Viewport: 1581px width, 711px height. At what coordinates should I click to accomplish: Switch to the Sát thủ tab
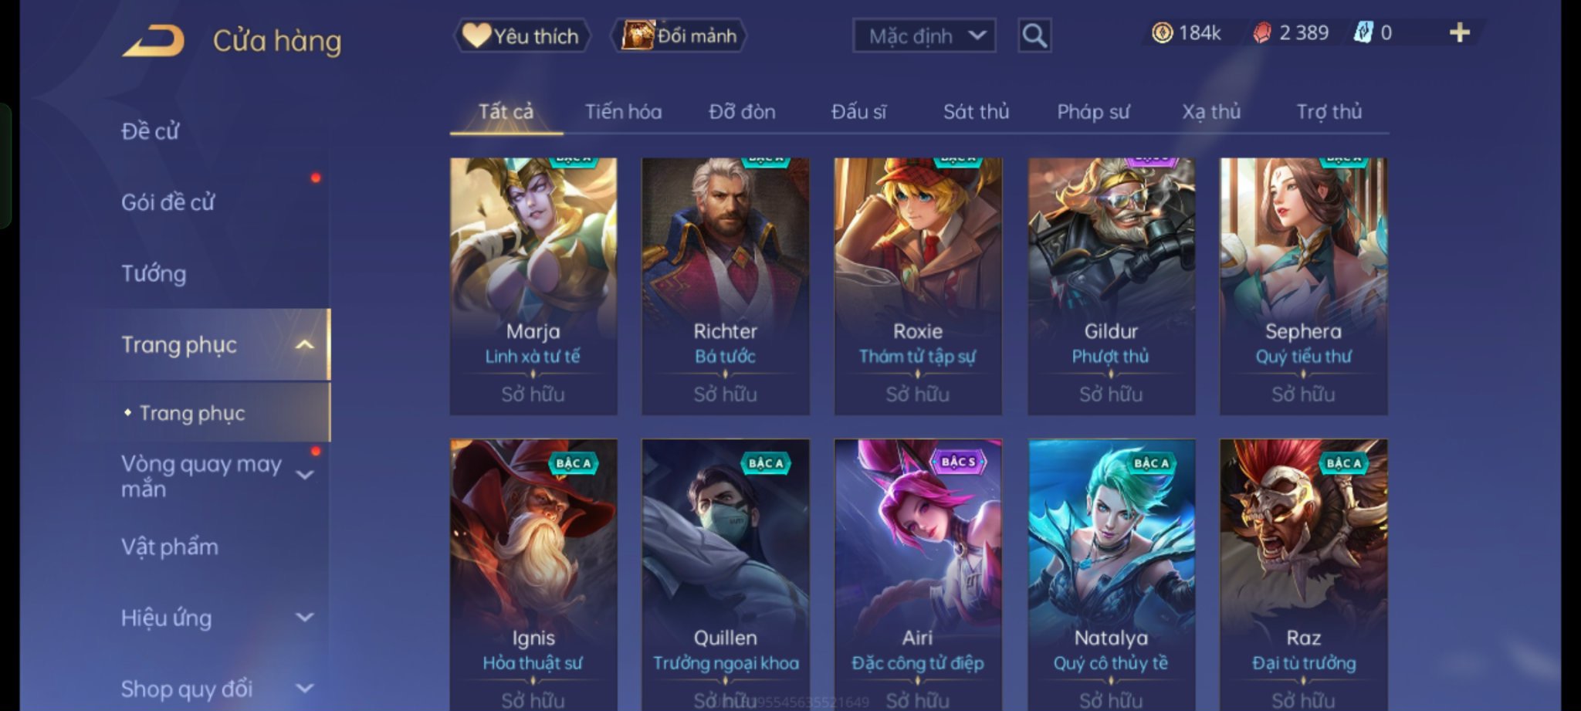pos(976,112)
